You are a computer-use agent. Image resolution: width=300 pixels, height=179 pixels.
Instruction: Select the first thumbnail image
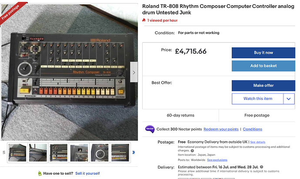(17, 152)
